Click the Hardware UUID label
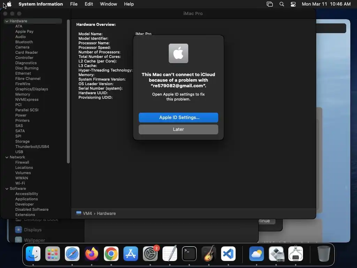357x268 pixels. (x=93, y=93)
